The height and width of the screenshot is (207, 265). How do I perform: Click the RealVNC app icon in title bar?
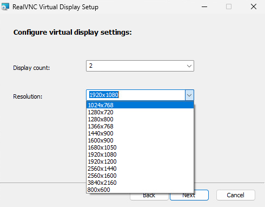tap(5, 7)
